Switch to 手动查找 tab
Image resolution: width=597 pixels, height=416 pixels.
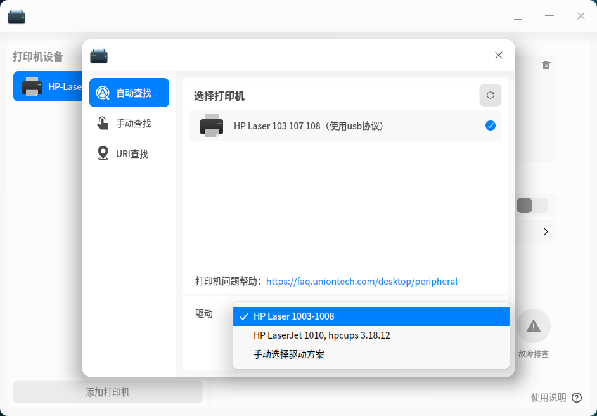(129, 124)
